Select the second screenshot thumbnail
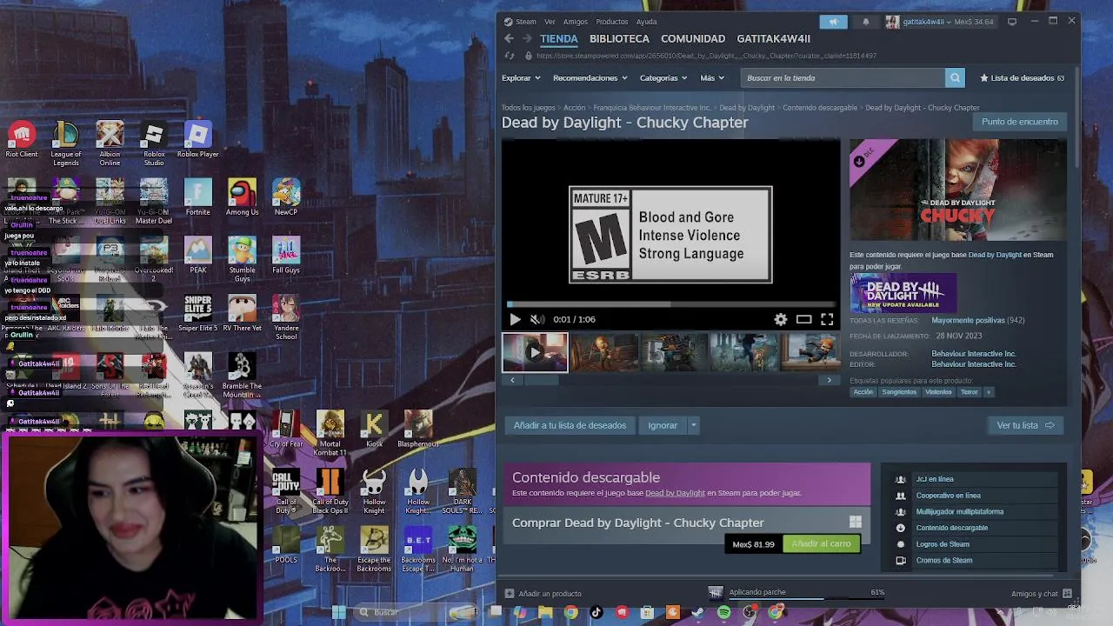The height and width of the screenshot is (626, 1113). [604, 353]
